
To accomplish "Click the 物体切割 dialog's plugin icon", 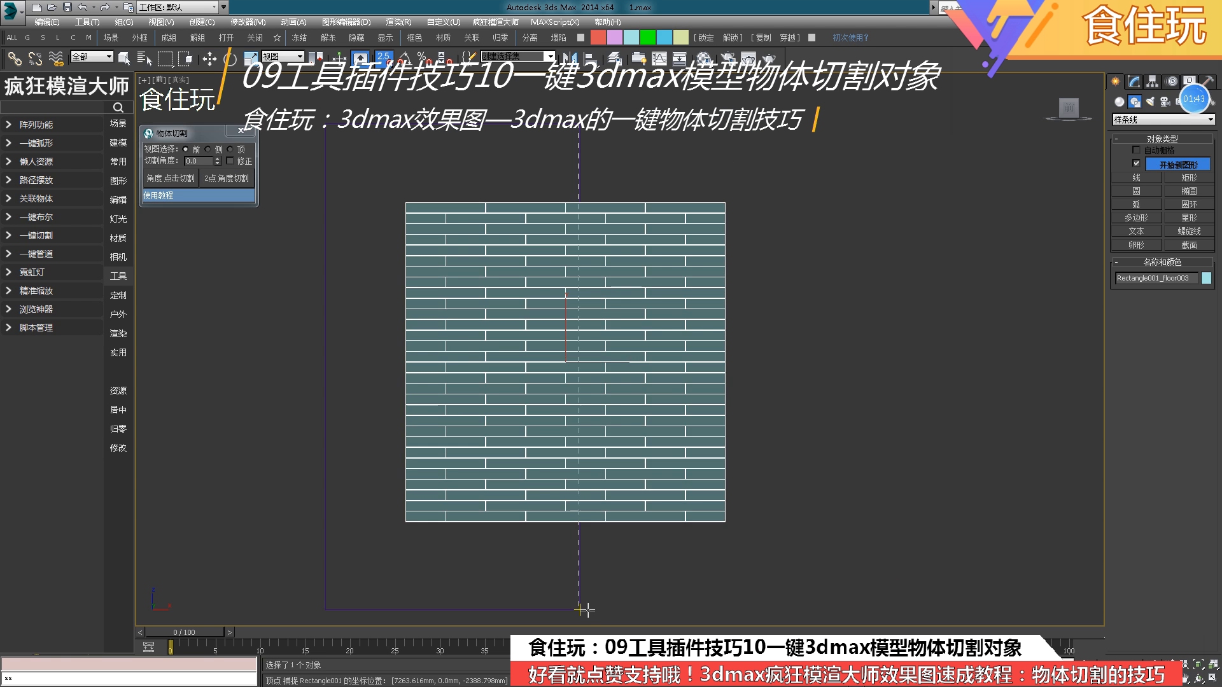I will tap(148, 134).
